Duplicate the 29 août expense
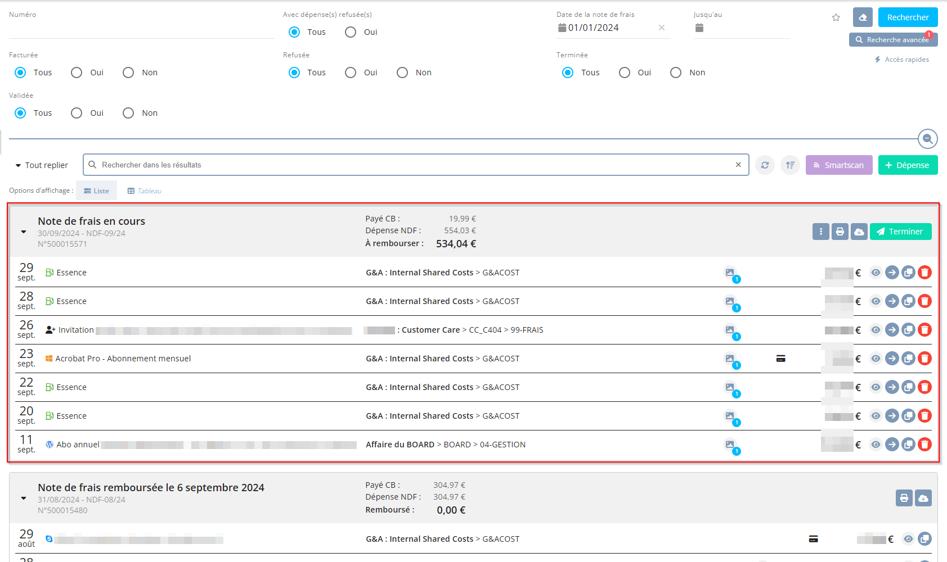Screen dimensions: 947x562 pos(924,539)
